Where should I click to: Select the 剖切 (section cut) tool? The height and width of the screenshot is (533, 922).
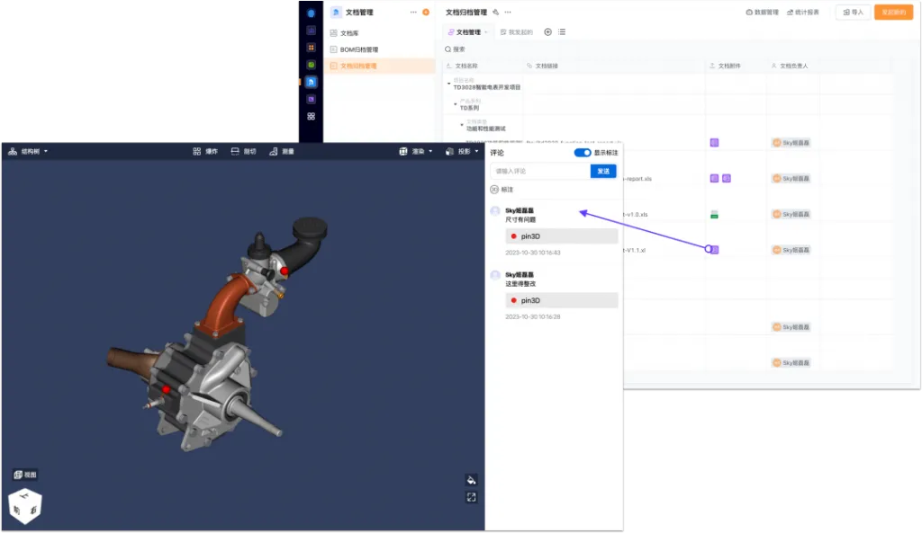tap(243, 152)
